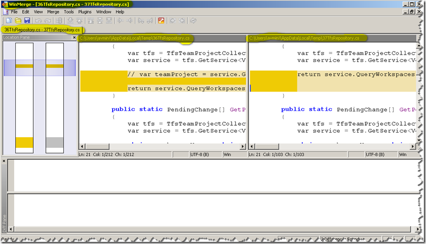Open the Help menu
The height and width of the screenshot is (244, 426).
[120, 12]
